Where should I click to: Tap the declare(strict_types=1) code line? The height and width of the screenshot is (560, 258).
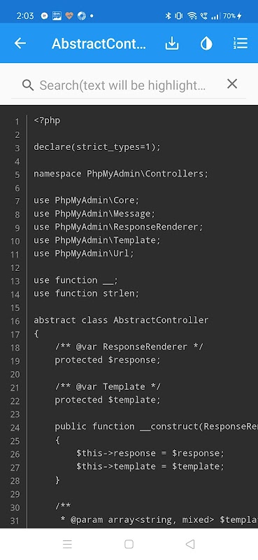click(97, 147)
